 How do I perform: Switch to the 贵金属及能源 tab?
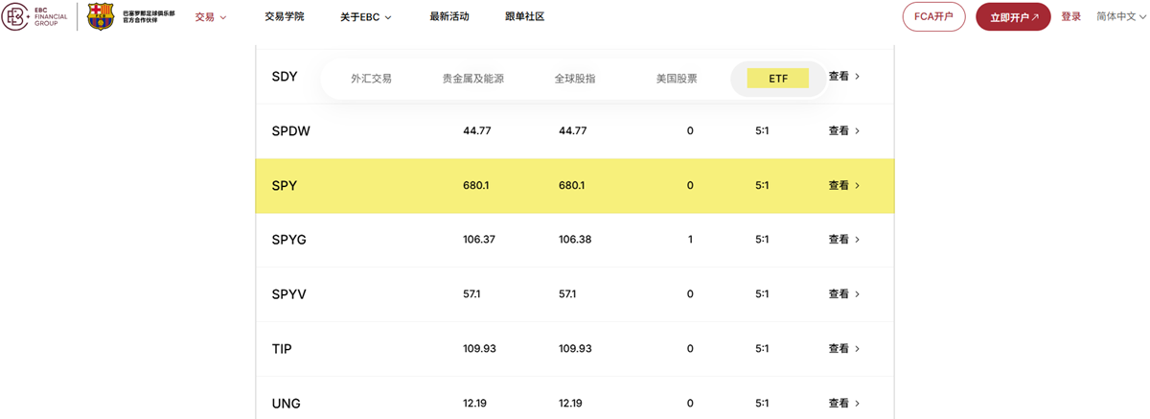click(472, 79)
